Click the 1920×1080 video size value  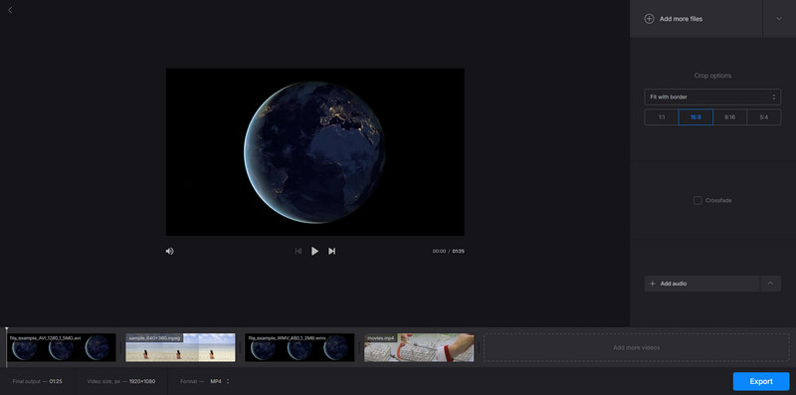(x=142, y=381)
